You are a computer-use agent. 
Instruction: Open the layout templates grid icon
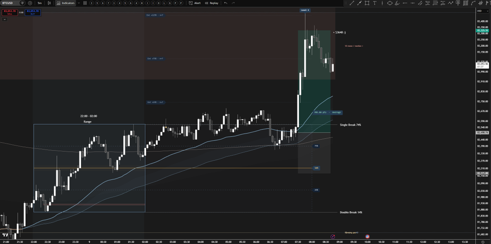[85, 3]
